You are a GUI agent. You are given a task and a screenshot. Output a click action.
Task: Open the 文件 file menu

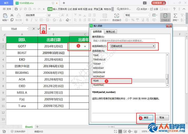coord(7,9)
